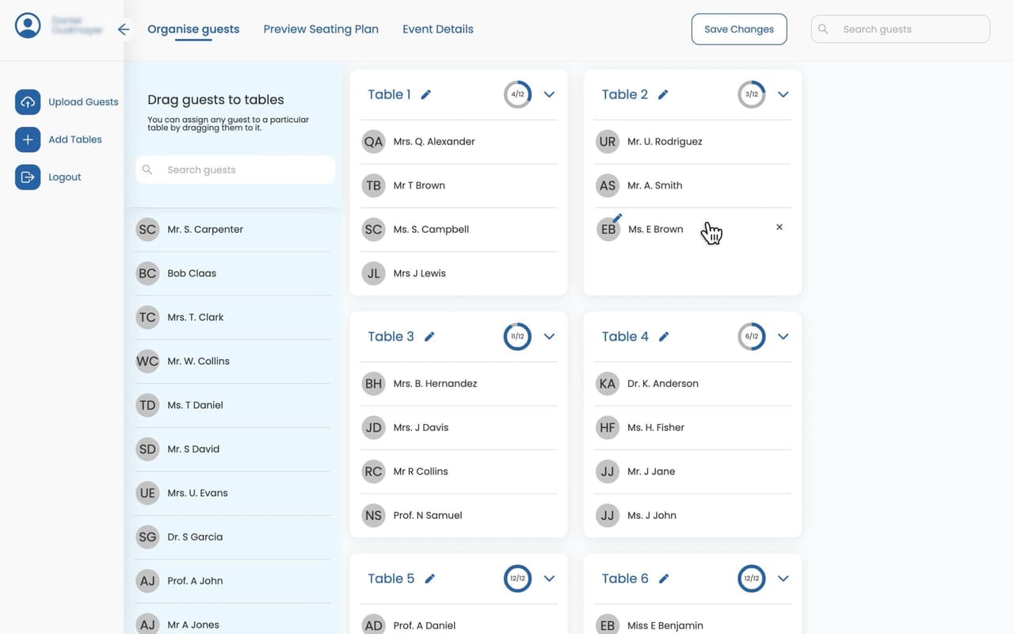The height and width of the screenshot is (634, 1014).
Task: Open the user profile avatar icon
Action: click(28, 25)
